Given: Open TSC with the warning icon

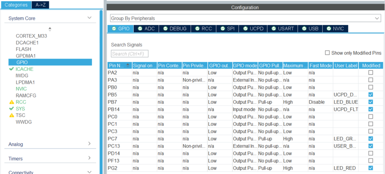Looking at the screenshot, I should coord(20,115).
